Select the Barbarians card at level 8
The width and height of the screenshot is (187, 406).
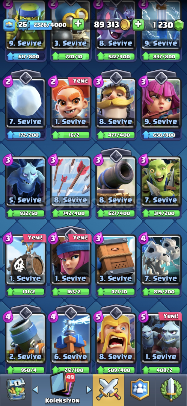[116, 338]
